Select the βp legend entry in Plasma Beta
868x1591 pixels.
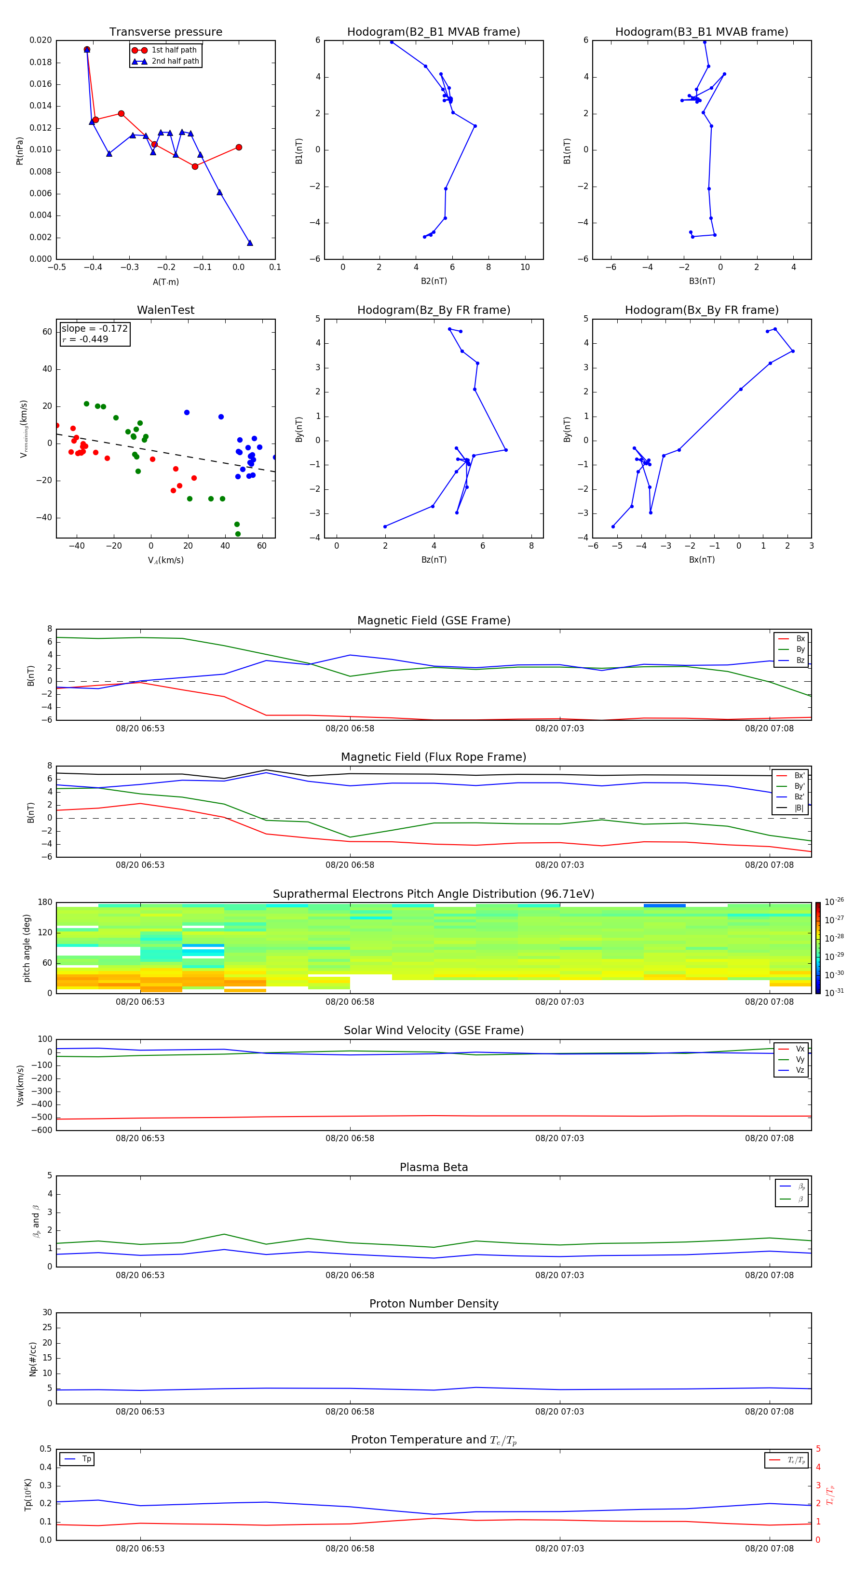pos(792,1186)
